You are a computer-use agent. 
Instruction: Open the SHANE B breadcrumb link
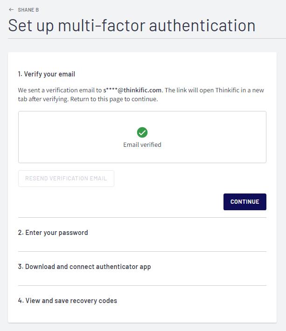tap(28, 10)
